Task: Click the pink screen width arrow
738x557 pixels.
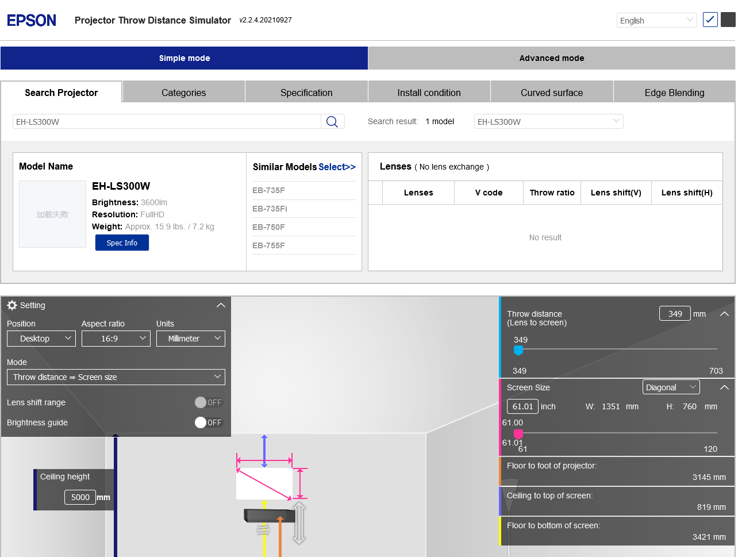Action: pos(265,460)
